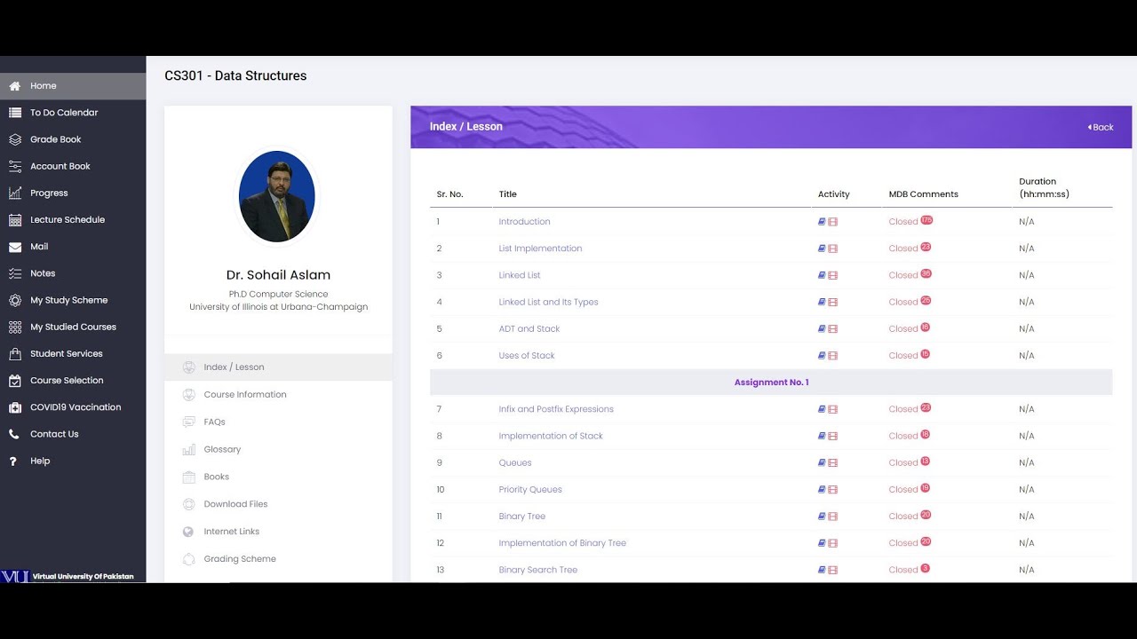Viewport: 1137px width, 639px height.
Task: Open the Uses of Stack lesson
Action: pyautogui.click(x=527, y=356)
